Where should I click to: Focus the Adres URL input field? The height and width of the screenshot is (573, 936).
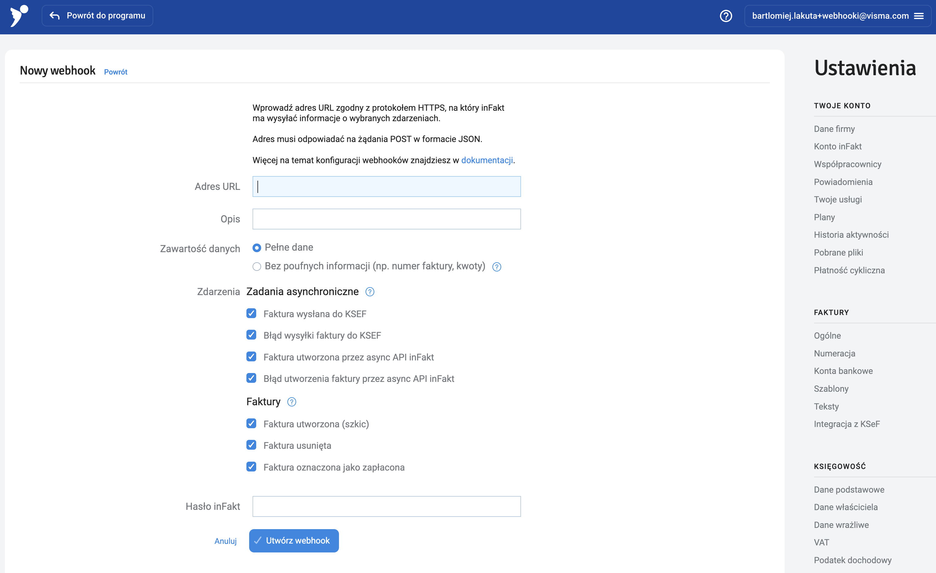(x=386, y=187)
